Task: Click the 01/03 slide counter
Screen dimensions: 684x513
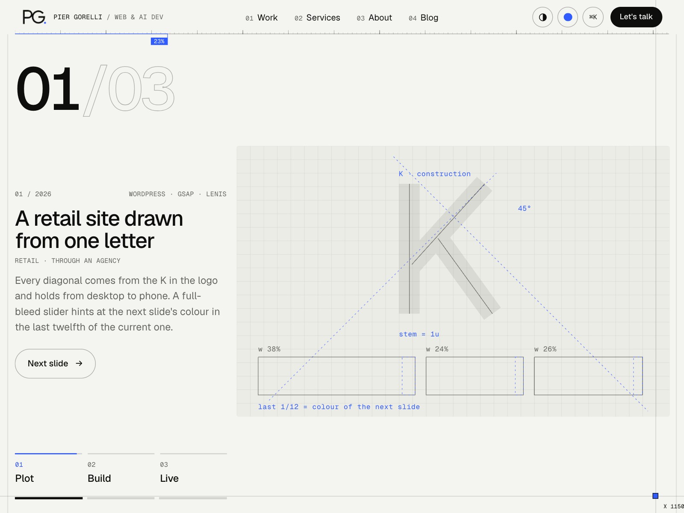Action: click(x=95, y=90)
